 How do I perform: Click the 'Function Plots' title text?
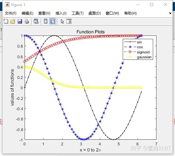pos(91,32)
